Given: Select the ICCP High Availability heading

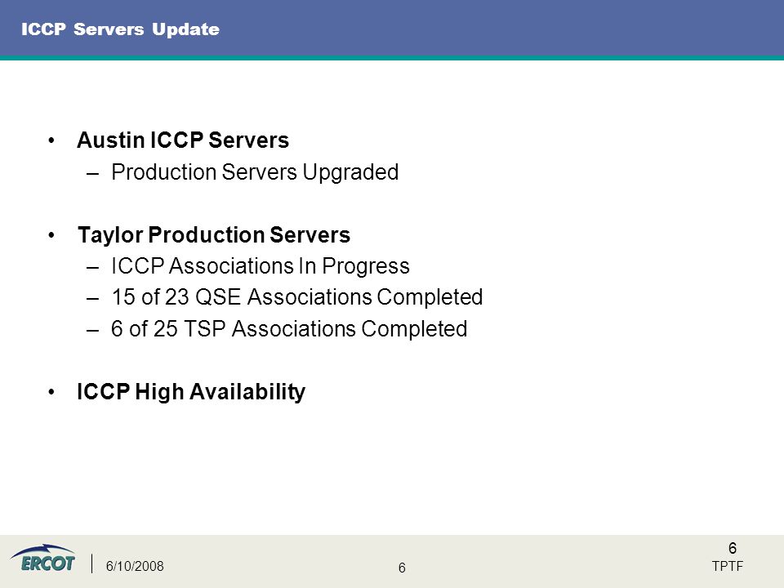Looking at the screenshot, I should click(191, 391).
